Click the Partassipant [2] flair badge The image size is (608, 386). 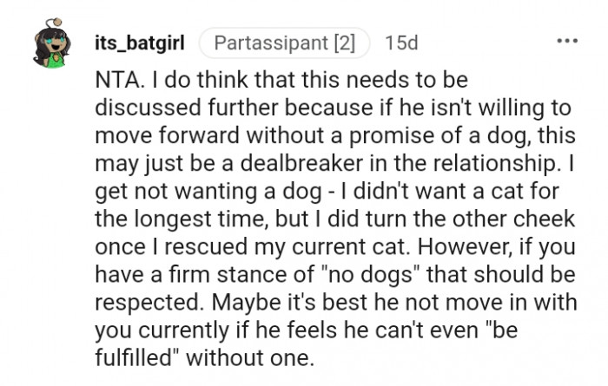tap(284, 42)
